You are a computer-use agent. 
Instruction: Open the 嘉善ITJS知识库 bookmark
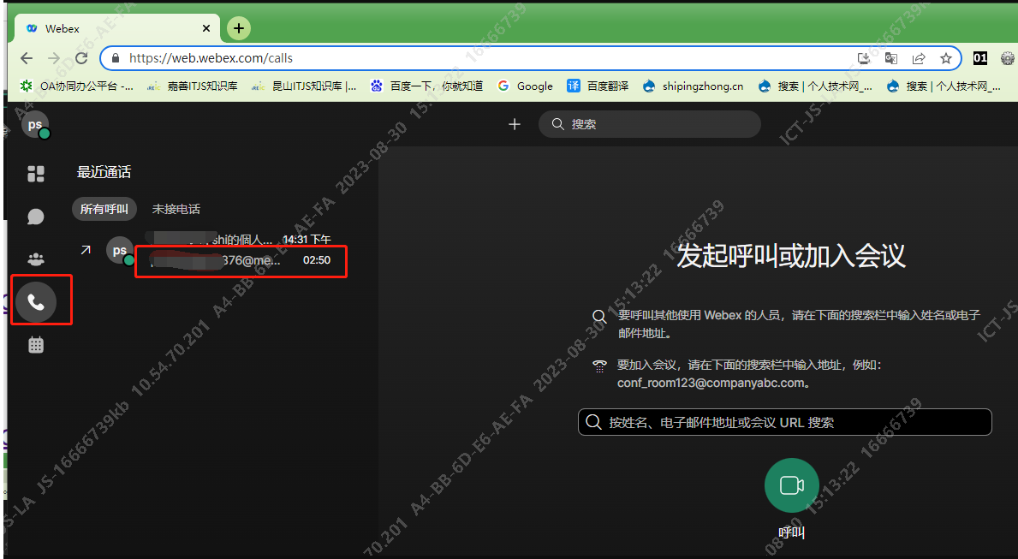pyautogui.click(x=192, y=86)
